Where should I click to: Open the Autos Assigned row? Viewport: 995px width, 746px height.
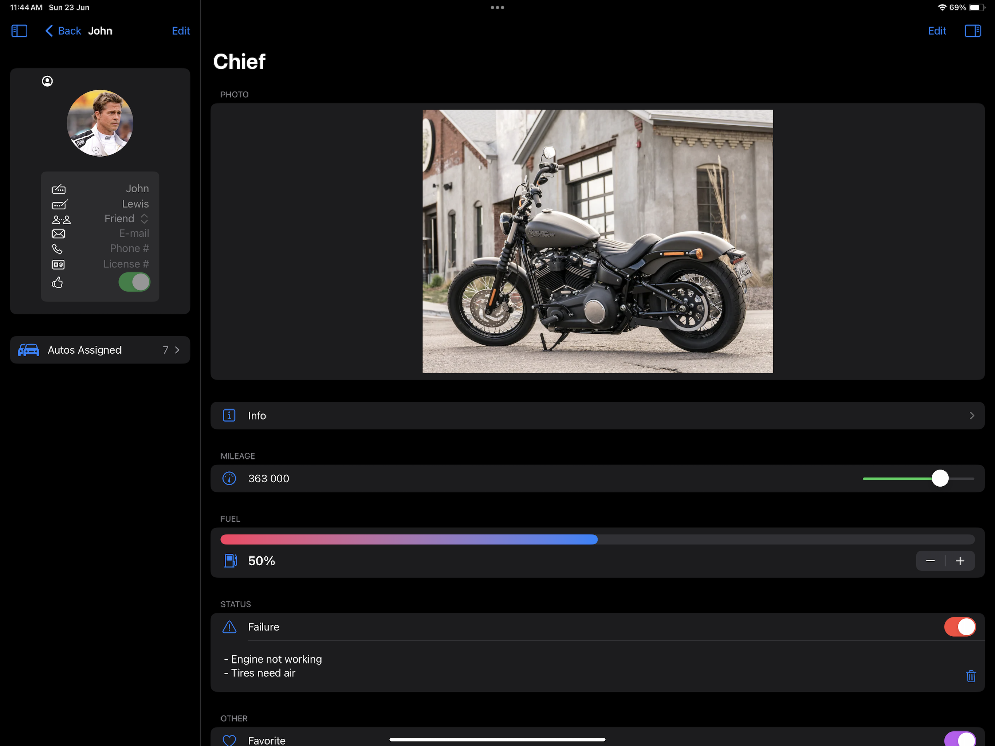100,350
